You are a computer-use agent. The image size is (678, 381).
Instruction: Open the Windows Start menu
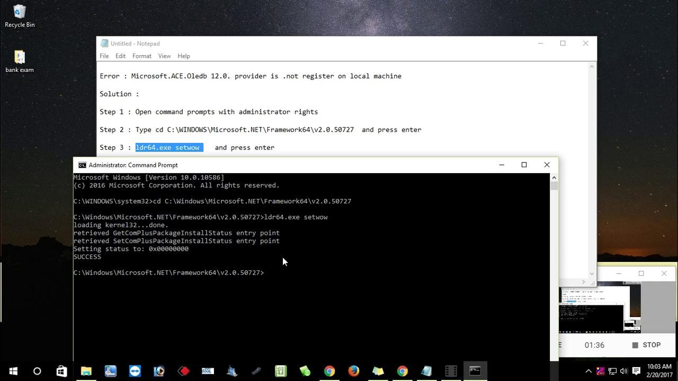pyautogui.click(x=13, y=371)
